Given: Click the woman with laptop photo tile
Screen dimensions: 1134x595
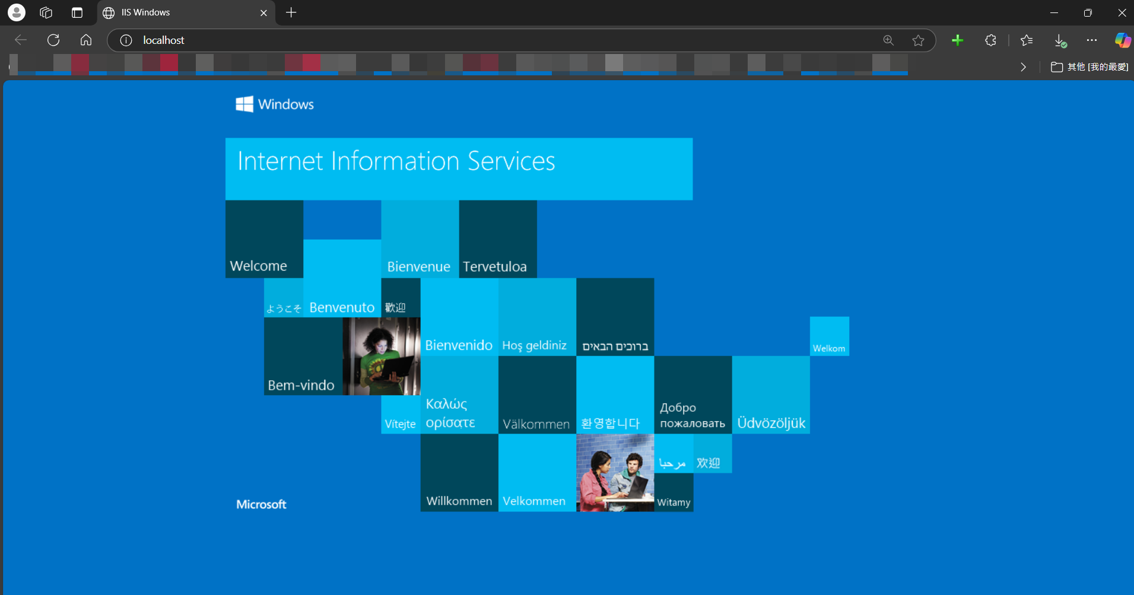Looking at the screenshot, I should click(x=382, y=356).
